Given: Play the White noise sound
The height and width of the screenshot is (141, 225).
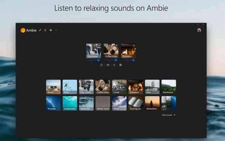Looking at the screenshot, I should 103,103.
